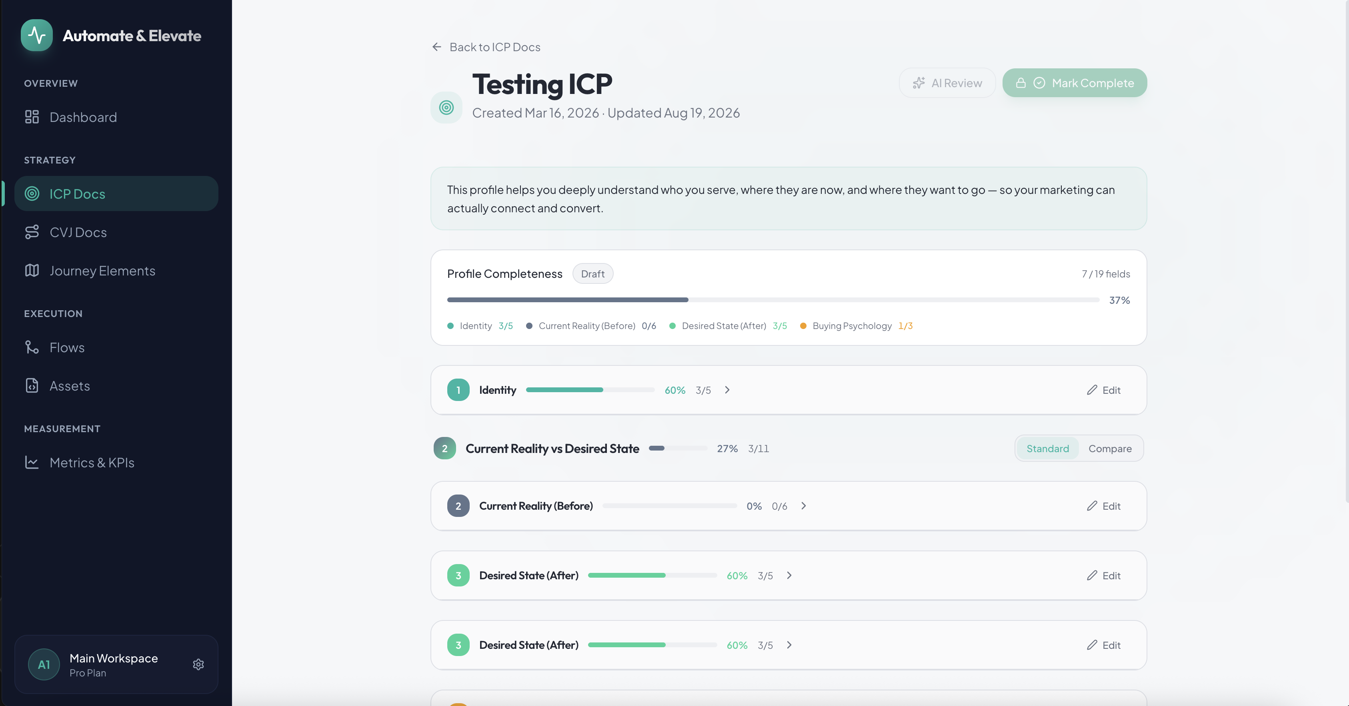
Task: Open Assets in sidebar
Action: pos(116,386)
